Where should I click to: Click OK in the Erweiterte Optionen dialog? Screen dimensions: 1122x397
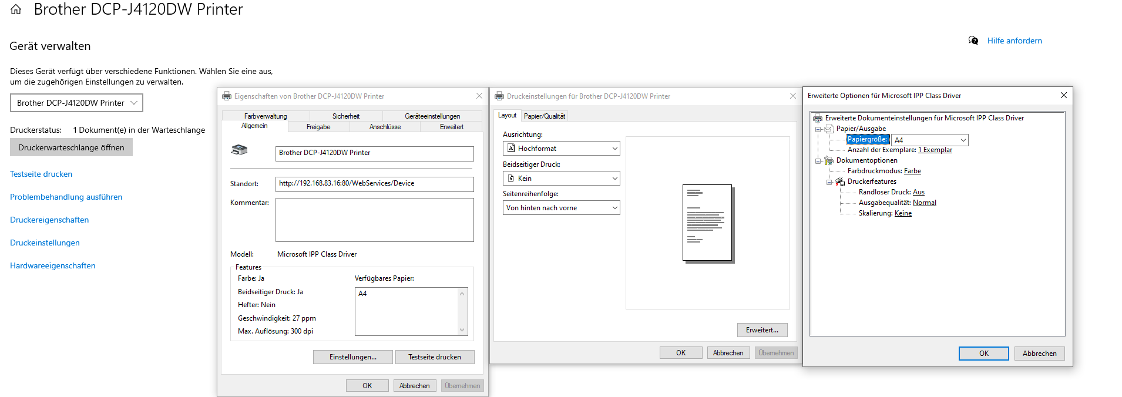pyautogui.click(x=984, y=354)
